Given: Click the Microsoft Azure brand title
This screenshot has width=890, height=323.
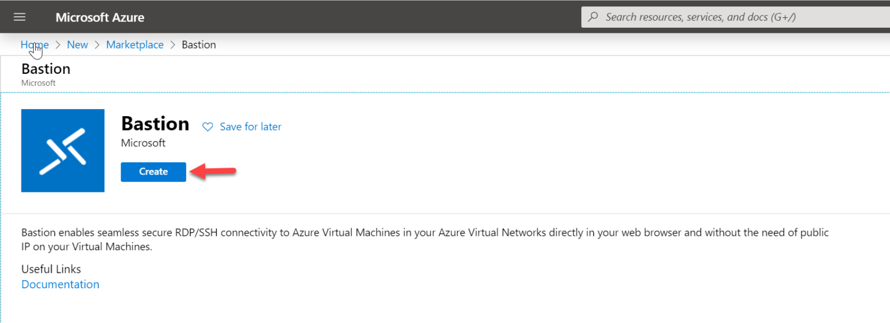Looking at the screenshot, I should tap(100, 17).
